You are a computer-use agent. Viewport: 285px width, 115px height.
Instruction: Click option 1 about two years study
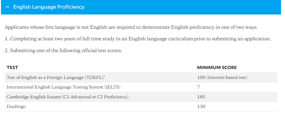point(137,39)
